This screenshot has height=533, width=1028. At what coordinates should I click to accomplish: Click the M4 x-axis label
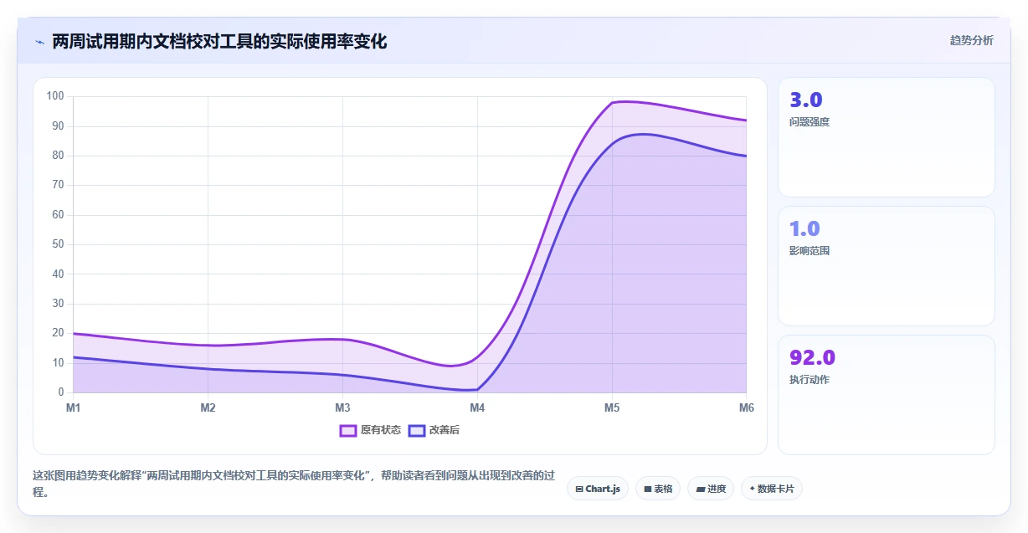pyautogui.click(x=477, y=407)
